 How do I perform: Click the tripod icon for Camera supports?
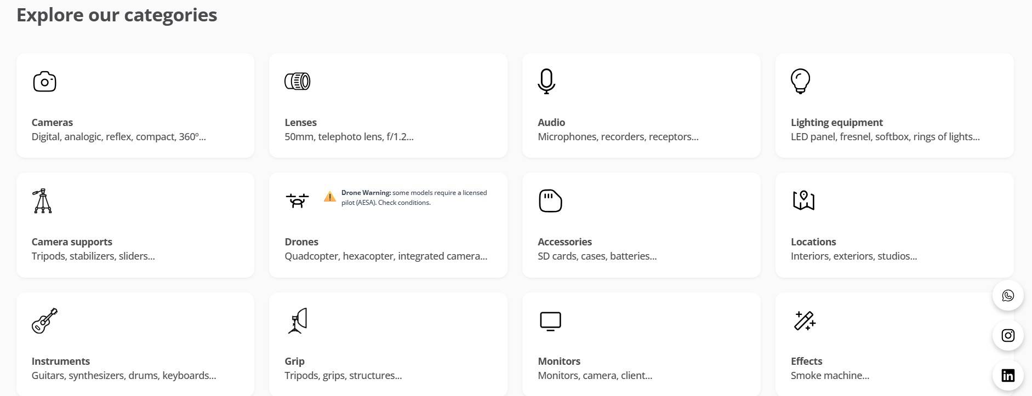[42, 201]
